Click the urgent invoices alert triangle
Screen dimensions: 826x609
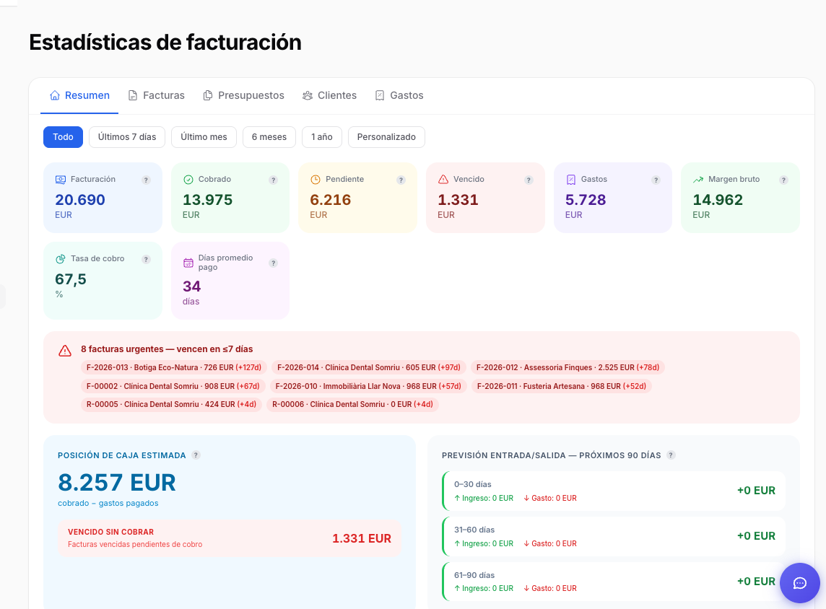point(65,351)
